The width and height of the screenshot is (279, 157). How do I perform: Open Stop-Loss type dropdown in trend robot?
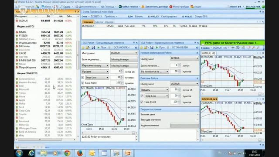[97, 78]
